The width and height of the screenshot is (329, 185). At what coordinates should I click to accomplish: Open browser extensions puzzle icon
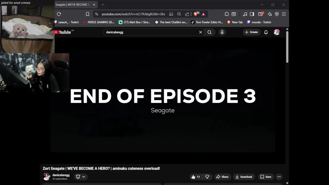[x=227, y=14]
